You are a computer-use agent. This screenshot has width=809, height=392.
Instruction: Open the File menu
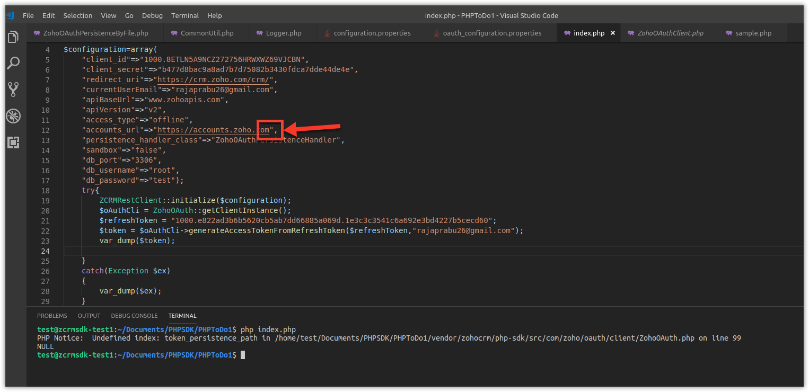click(x=28, y=15)
